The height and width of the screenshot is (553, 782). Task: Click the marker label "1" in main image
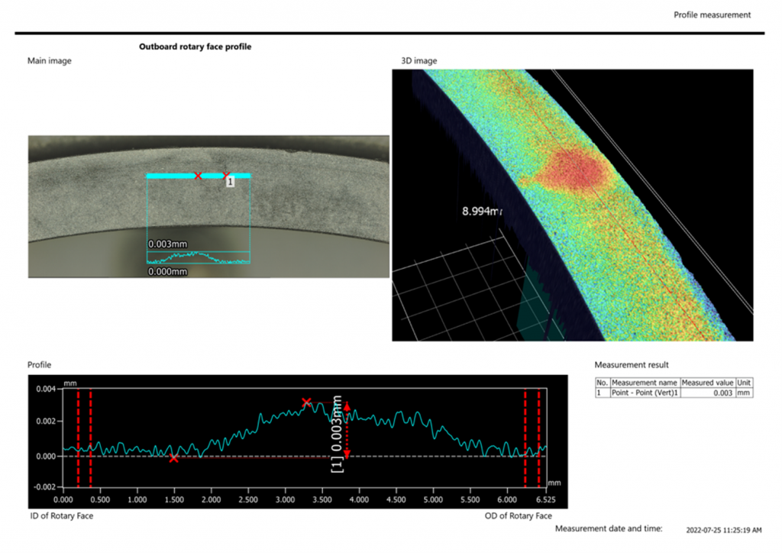tap(230, 183)
